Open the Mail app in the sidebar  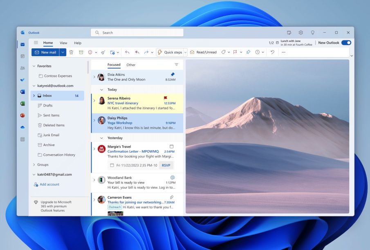point(22,44)
